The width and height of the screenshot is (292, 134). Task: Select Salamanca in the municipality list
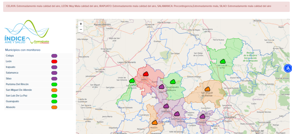pyautogui.click(x=12, y=73)
